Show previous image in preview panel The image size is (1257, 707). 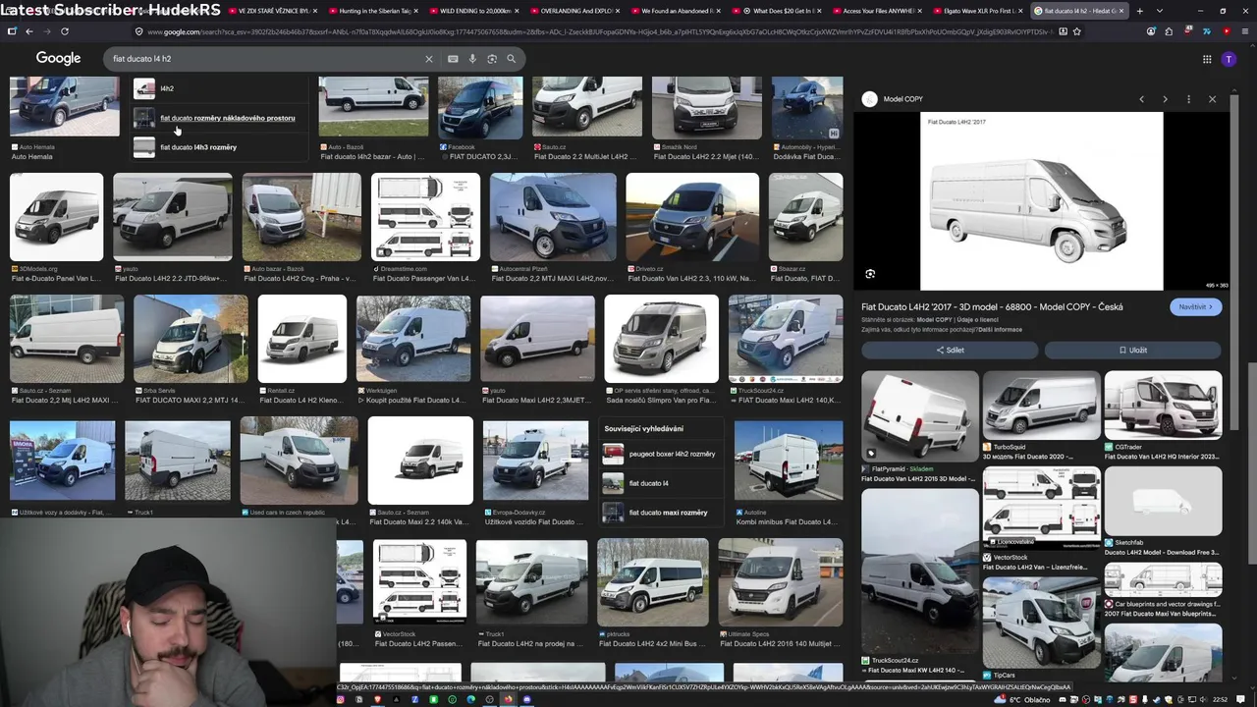coord(1141,99)
